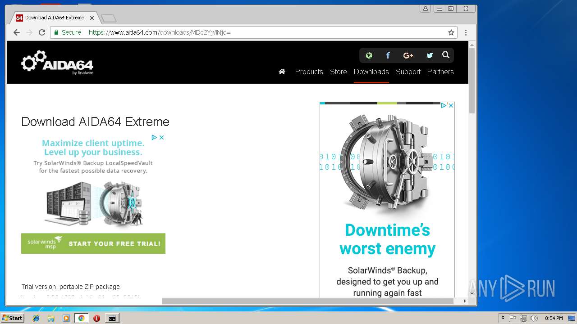Open a new browser tab
This screenshot has width=577, height=324.
coord(109,18)
